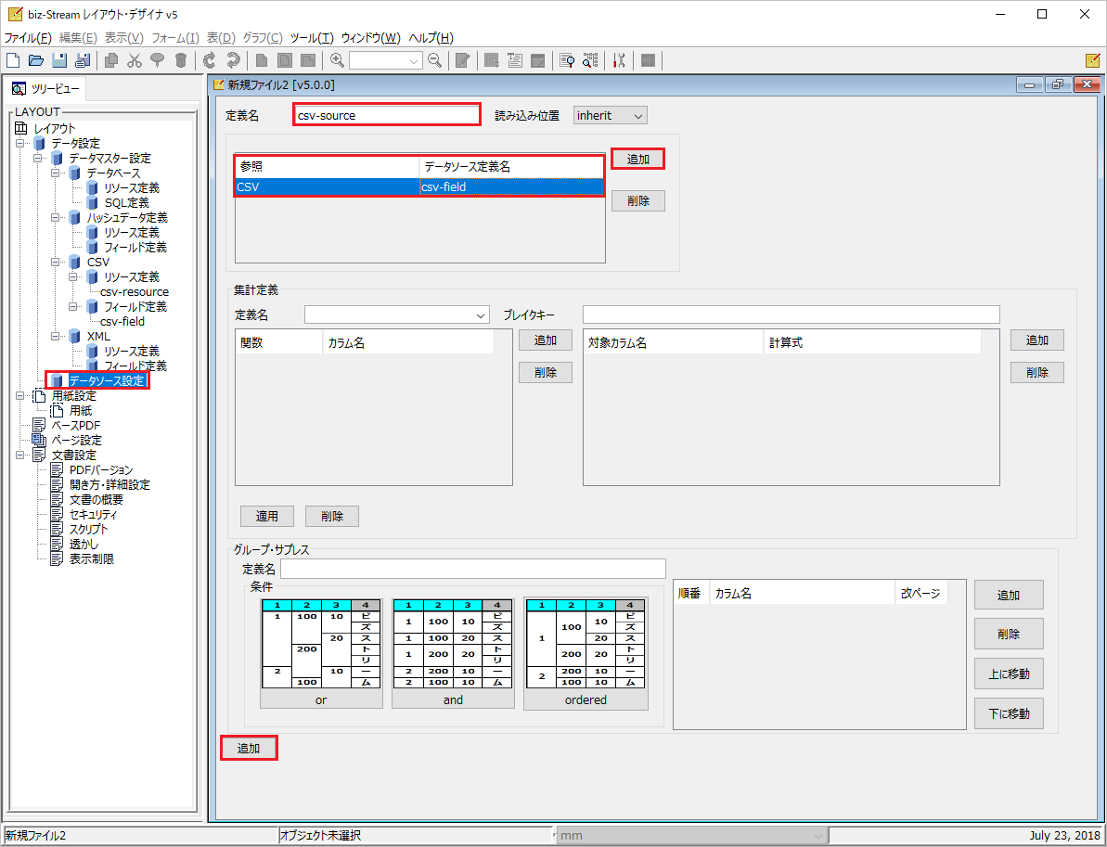Redo with the greyed curved arrow icon
The height and width of the screenshot is (847, 1107).
point(233,60)
